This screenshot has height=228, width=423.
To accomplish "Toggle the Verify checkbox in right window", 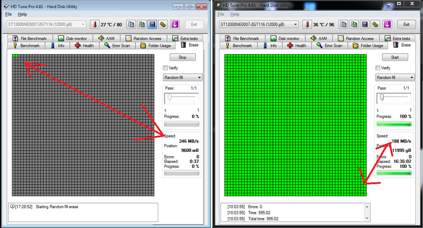I will (378, 68).
